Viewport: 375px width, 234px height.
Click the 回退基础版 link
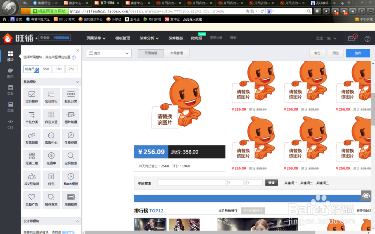61,38
